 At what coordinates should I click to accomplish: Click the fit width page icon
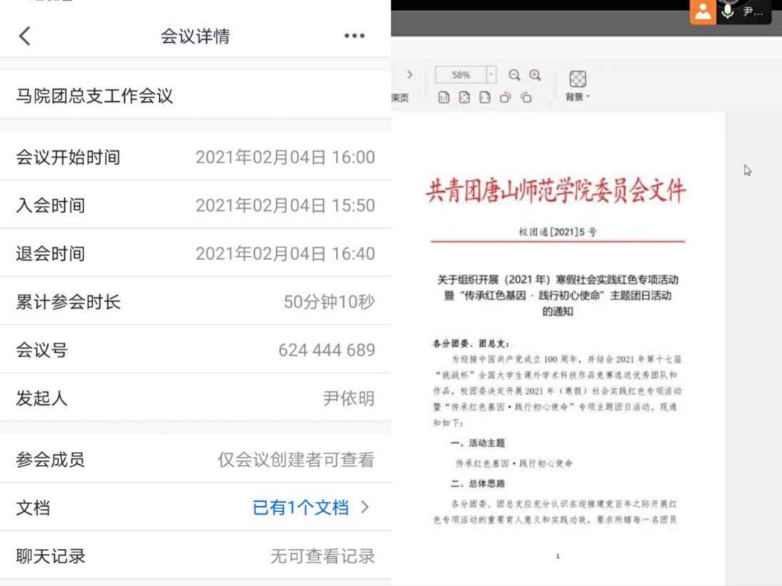(x=485, y=98)
